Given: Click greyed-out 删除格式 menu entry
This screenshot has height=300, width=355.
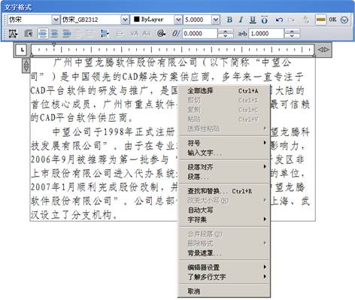Looking at the screenshot, I should [x=224, y=244].
